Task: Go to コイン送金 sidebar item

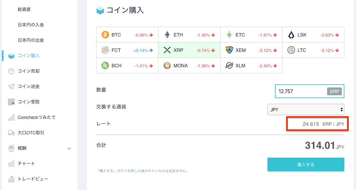Action: pyautogui.click(x=29, y=87)
